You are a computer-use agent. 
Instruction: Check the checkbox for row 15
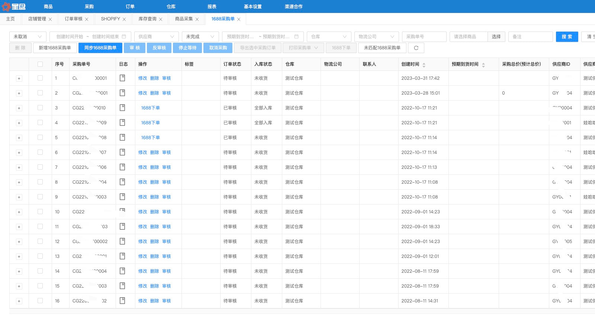[40, 286]
